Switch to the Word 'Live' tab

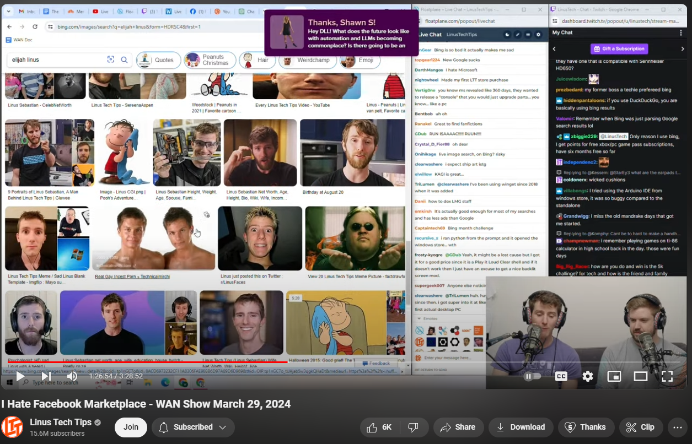[x=174, y=11]
